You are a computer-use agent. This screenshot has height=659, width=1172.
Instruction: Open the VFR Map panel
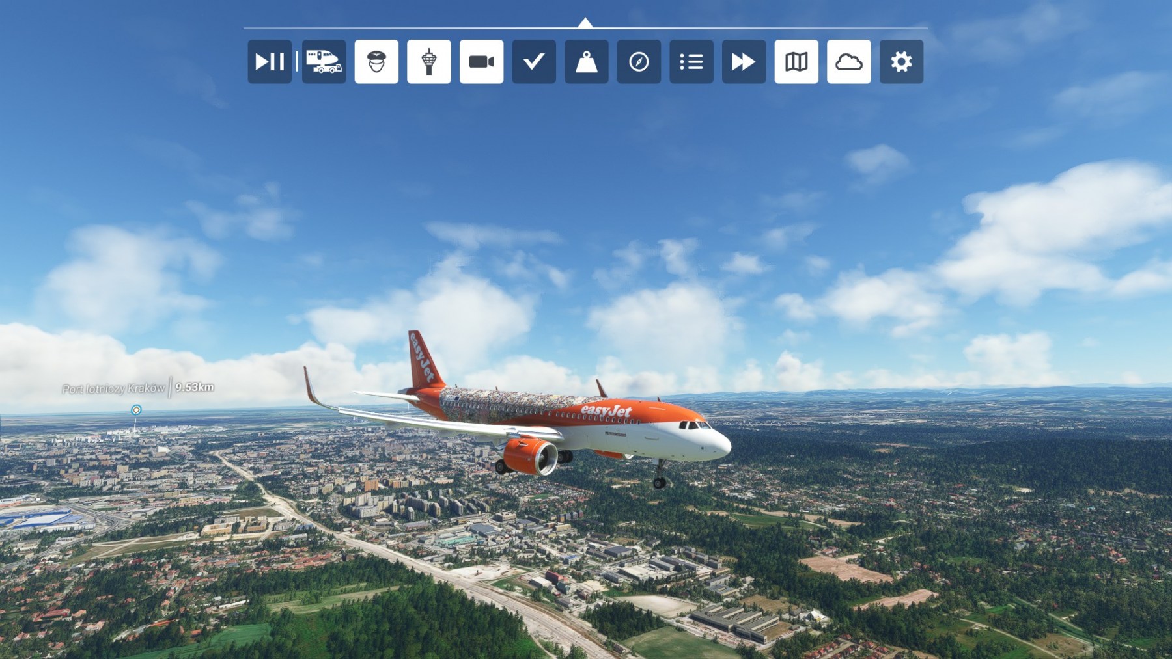796,62
